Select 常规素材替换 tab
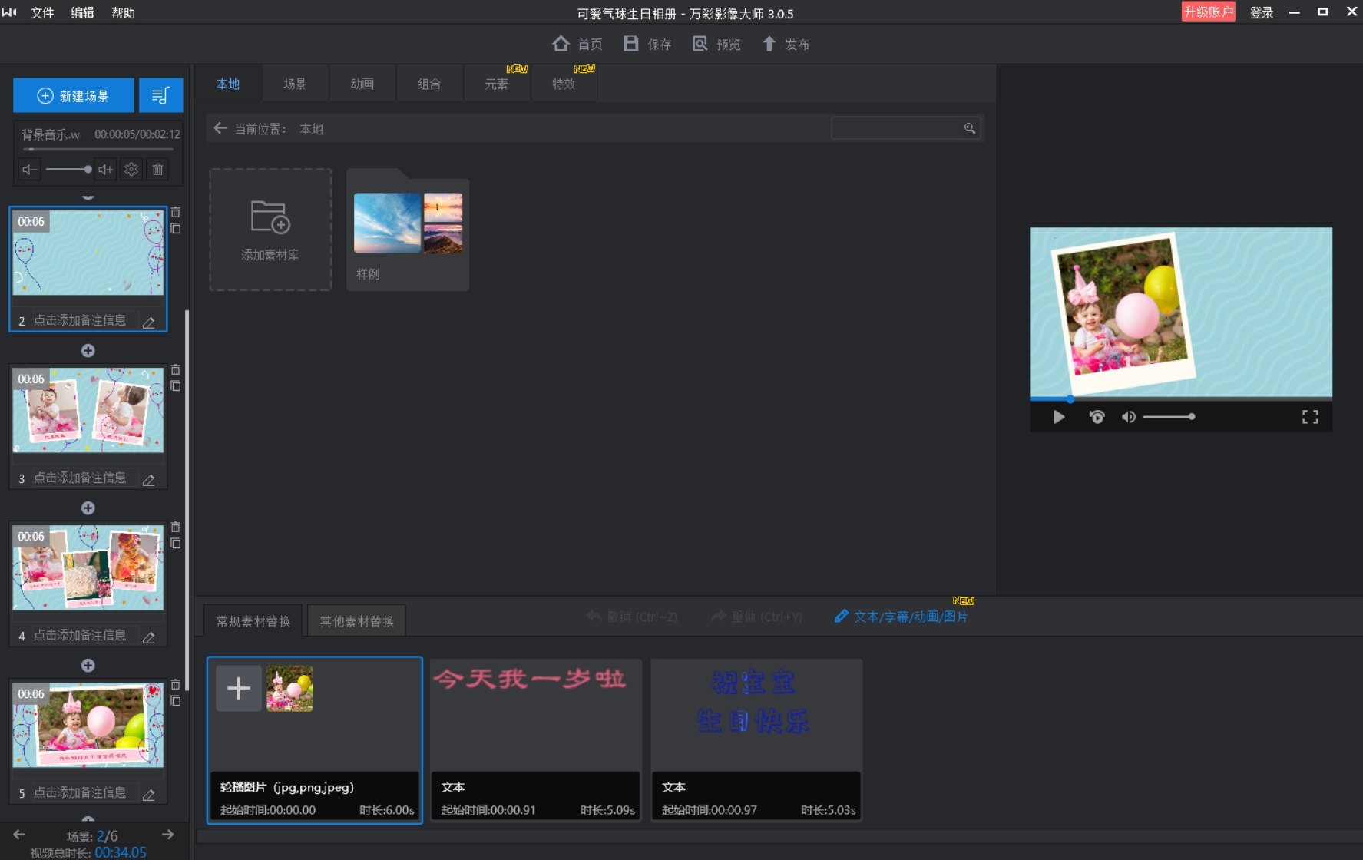 click(253, 621)
